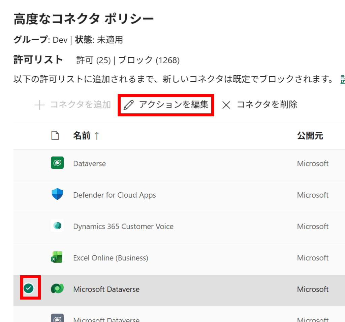The image size is (345, 322).
Task: Click Microsoft publisher in the Excel Online row
Action: coord(312,258)
